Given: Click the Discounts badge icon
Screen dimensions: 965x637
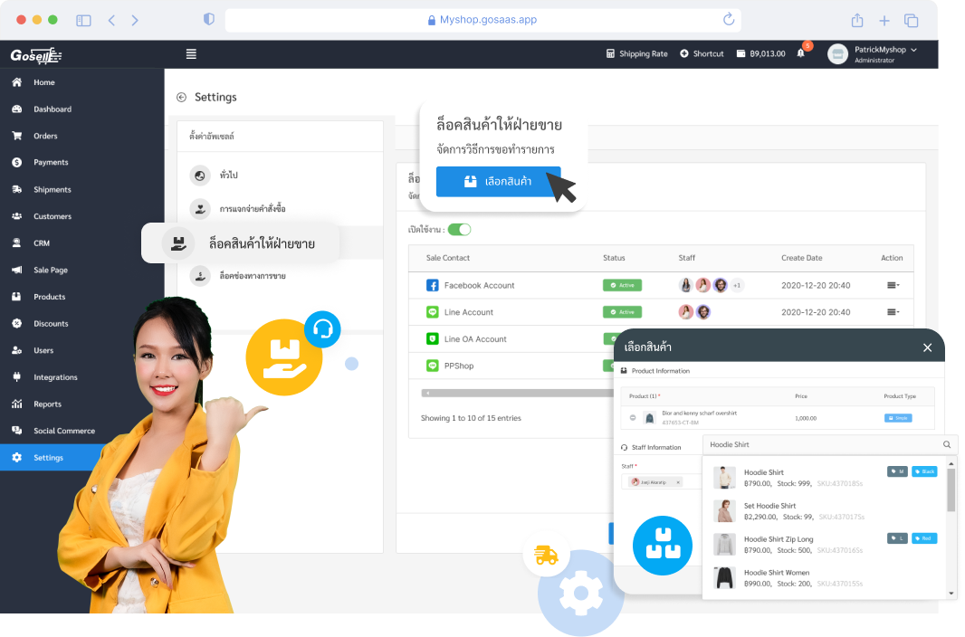Looking at the screenshot, I should click(16, 323).
